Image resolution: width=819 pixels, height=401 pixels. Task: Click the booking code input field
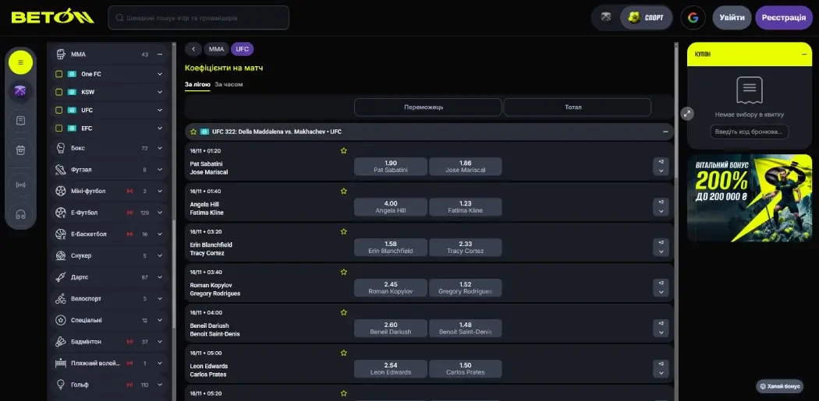click(749, 132)
